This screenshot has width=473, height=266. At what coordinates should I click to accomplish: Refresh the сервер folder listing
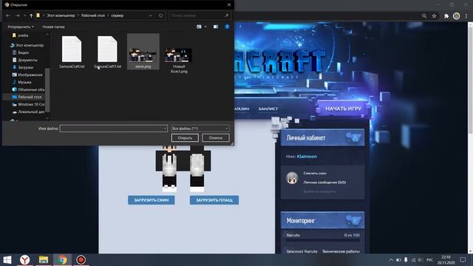pyautogui.click(x=161, y=16)
